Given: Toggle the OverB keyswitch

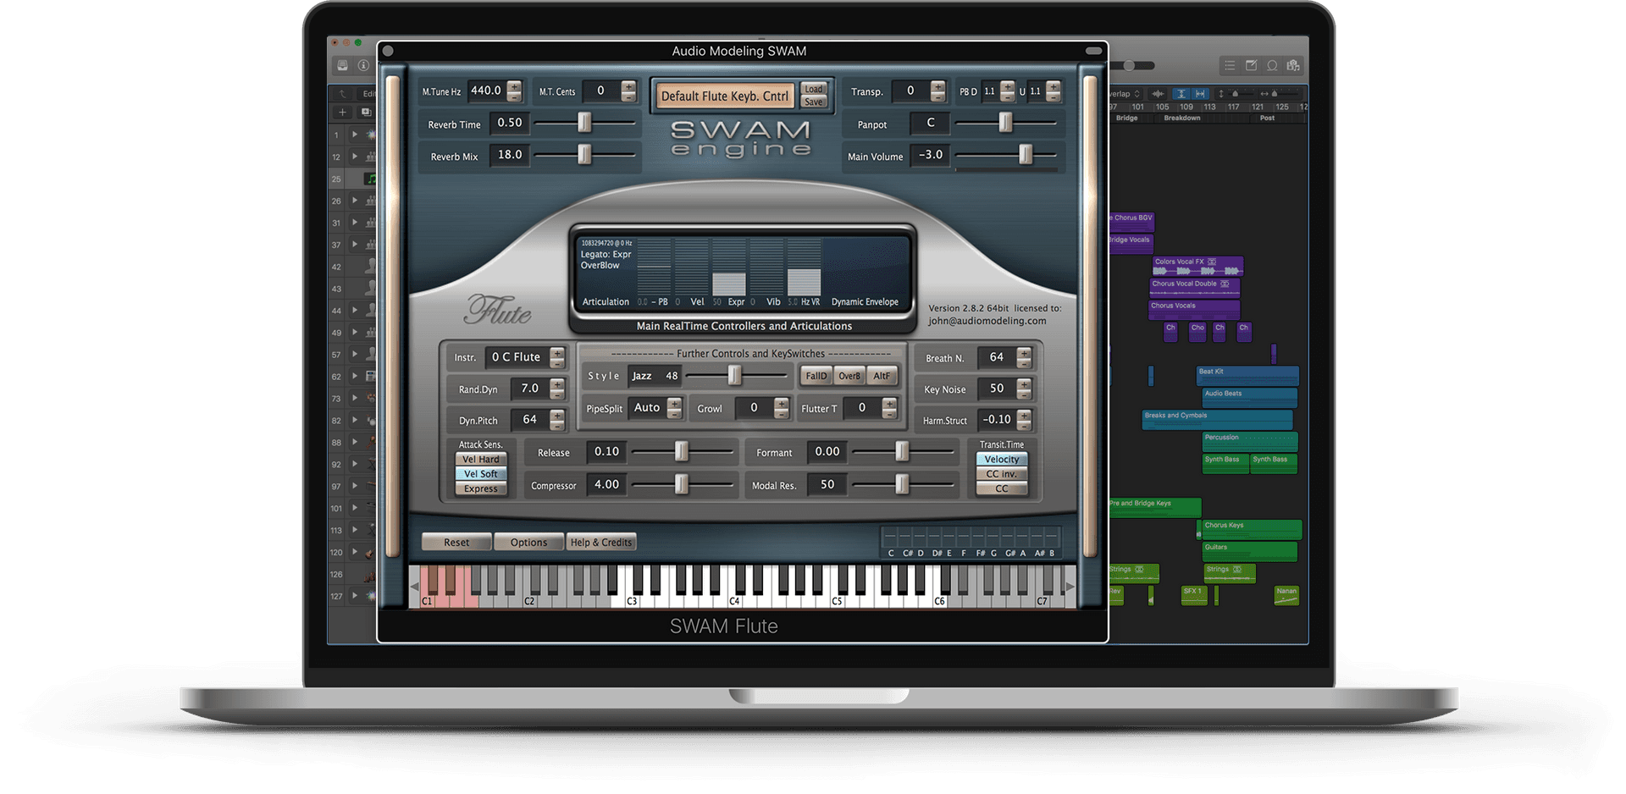Looking at the screenshot, I should click(x=849, y=376).
